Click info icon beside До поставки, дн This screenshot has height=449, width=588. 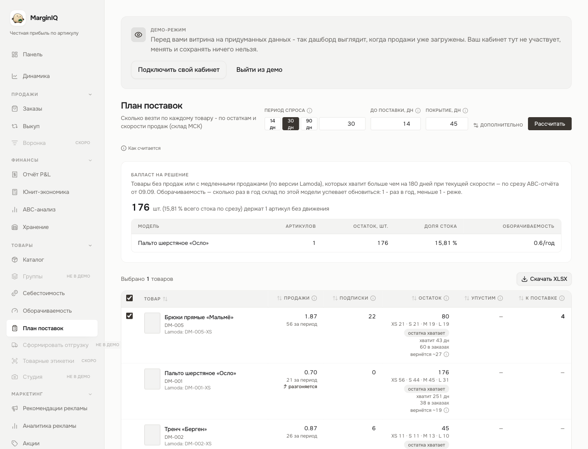[x=418, y=111]
